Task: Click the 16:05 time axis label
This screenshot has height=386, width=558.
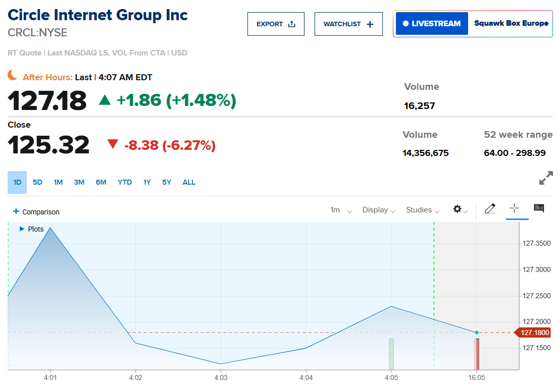Action: coord(477,377)
